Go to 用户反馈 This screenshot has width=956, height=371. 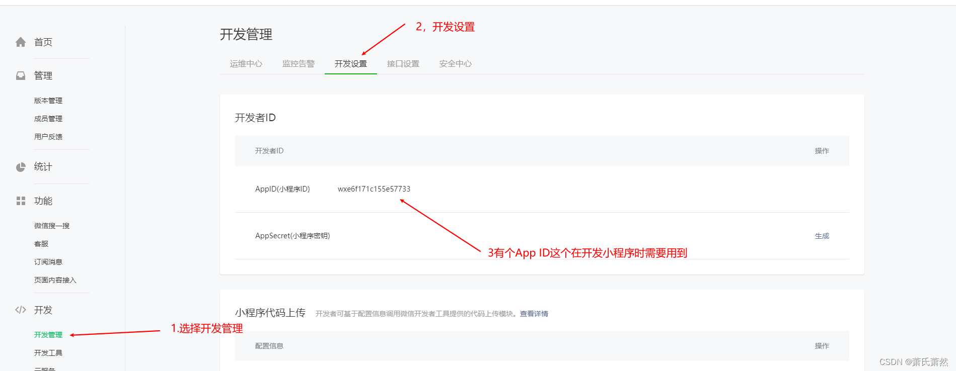click(x=48, y=137)
